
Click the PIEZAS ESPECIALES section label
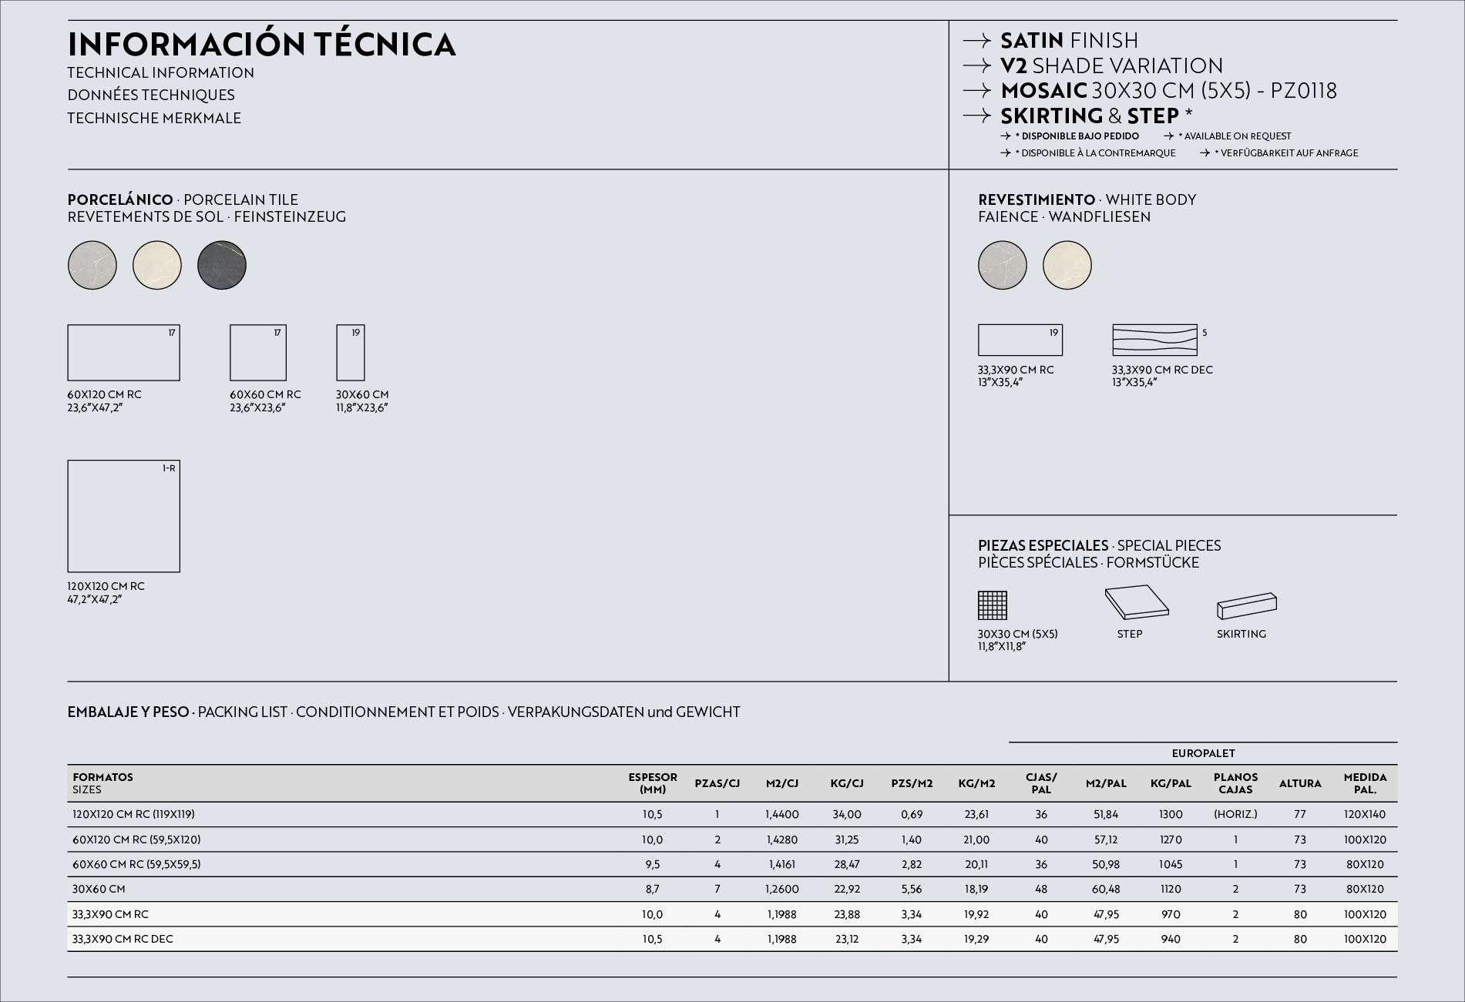click(x=1043, y=546)
